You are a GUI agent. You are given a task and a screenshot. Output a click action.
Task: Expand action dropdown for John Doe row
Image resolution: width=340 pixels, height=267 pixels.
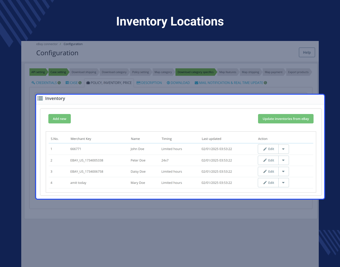tap(284, 149)
